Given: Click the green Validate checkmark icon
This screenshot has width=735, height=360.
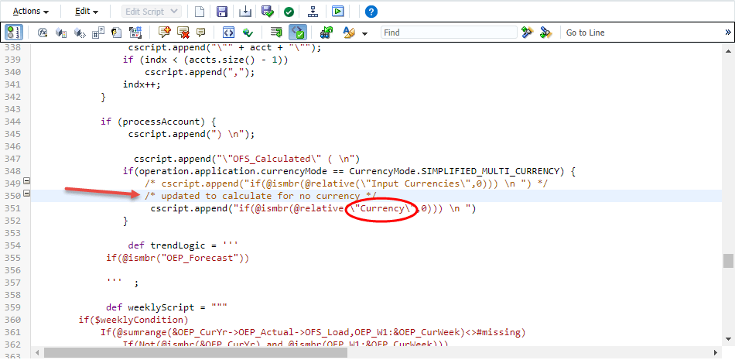Looking at the screenshot, I should (x=289, y=12).
